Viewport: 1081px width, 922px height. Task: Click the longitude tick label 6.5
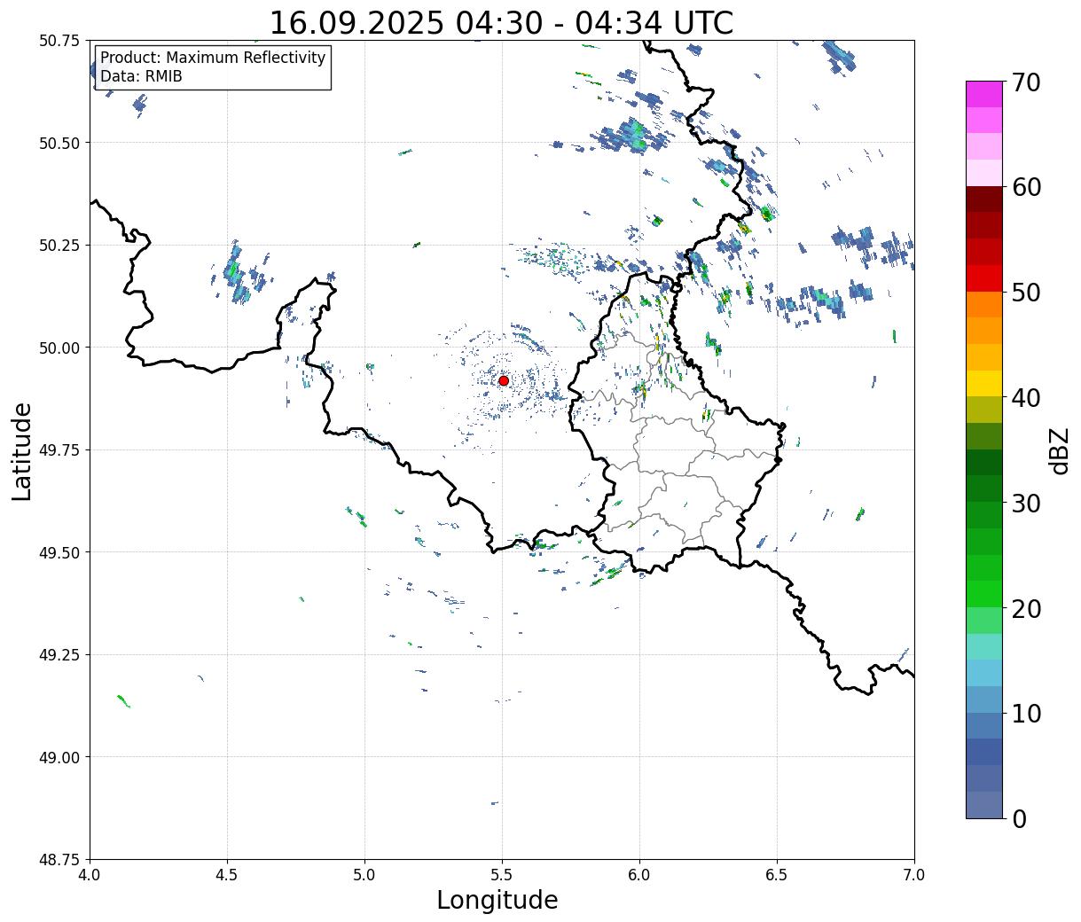(777, 875)
